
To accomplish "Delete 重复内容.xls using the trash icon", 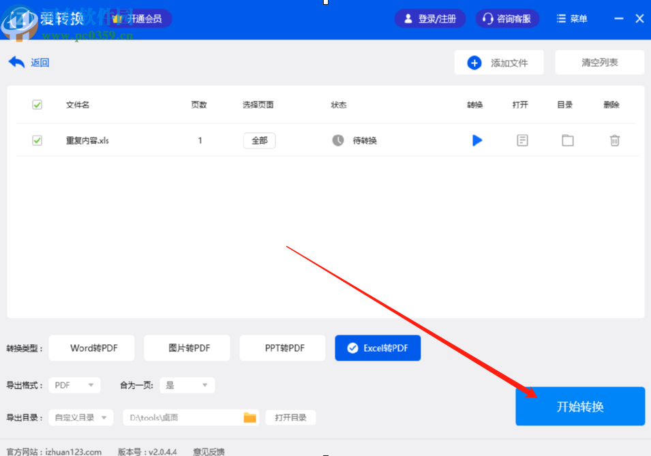I will tap(614, 140).
